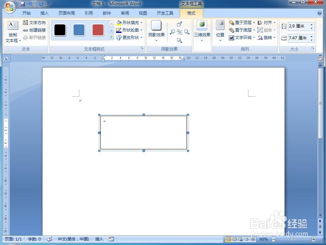Screen dimensions: 326x245
Task: Toggle 插入 insert/overtype mode
Action: tap(99, 239)
